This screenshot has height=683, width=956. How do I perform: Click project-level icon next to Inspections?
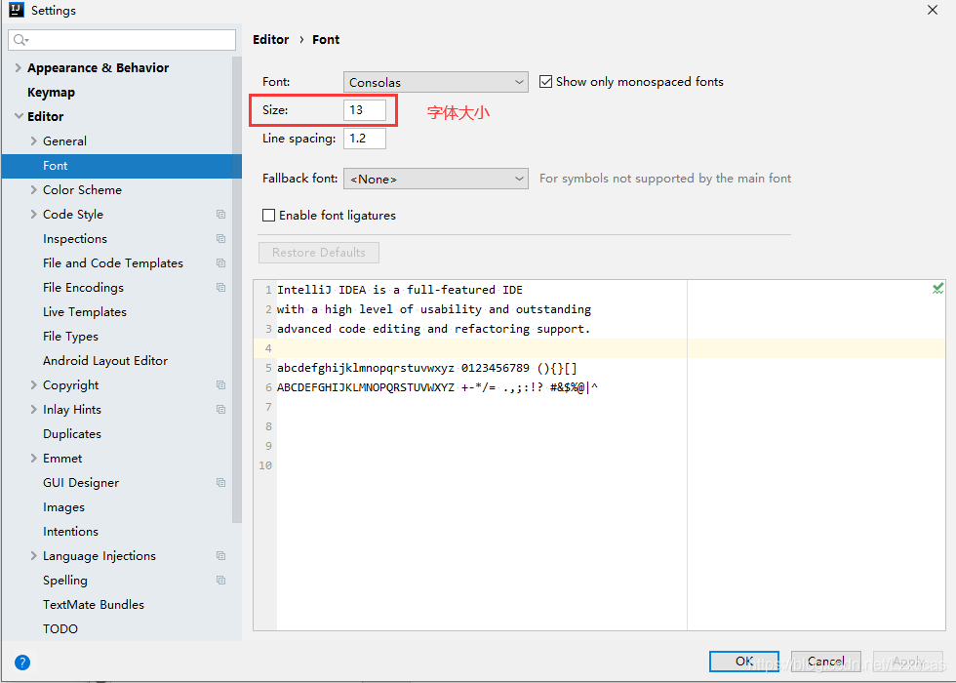pos(220,238)
